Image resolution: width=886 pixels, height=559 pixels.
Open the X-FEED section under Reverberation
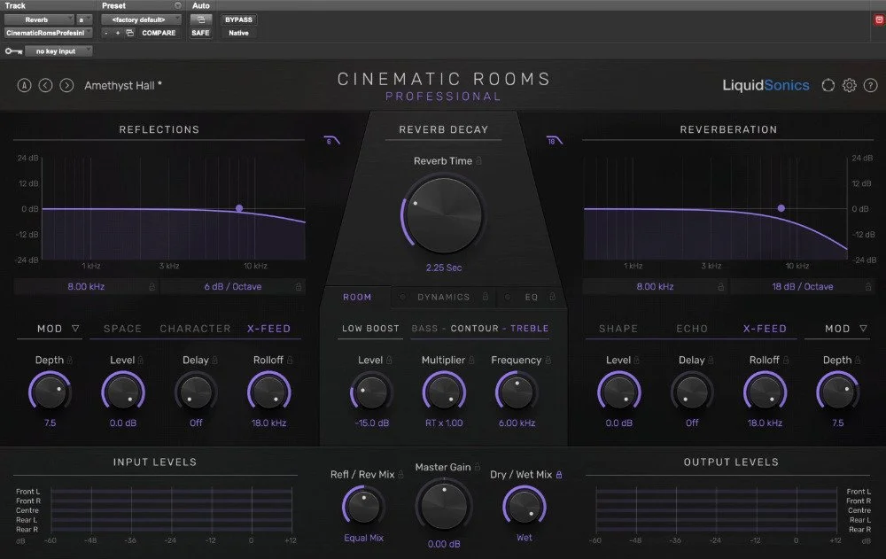764,328
